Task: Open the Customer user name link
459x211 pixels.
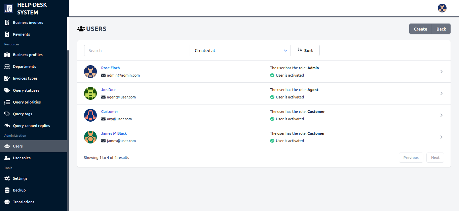Action: click(x=110, y=112)
